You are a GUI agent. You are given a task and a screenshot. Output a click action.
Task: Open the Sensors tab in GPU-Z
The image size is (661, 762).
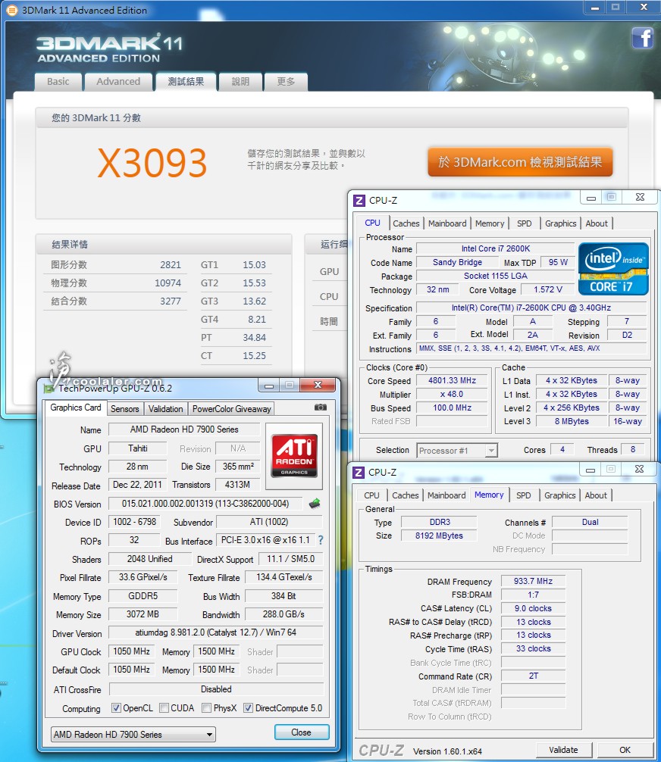click(124, 409)
